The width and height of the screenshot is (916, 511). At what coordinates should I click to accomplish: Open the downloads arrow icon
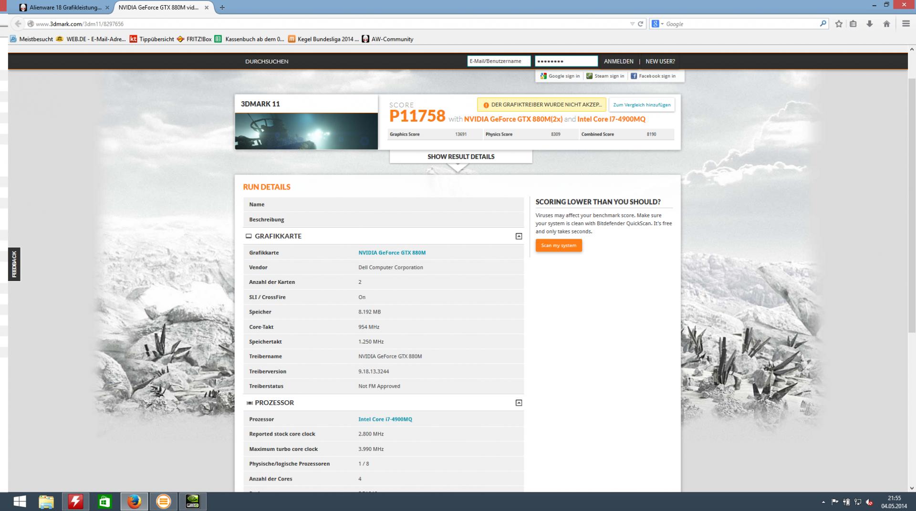870,24
